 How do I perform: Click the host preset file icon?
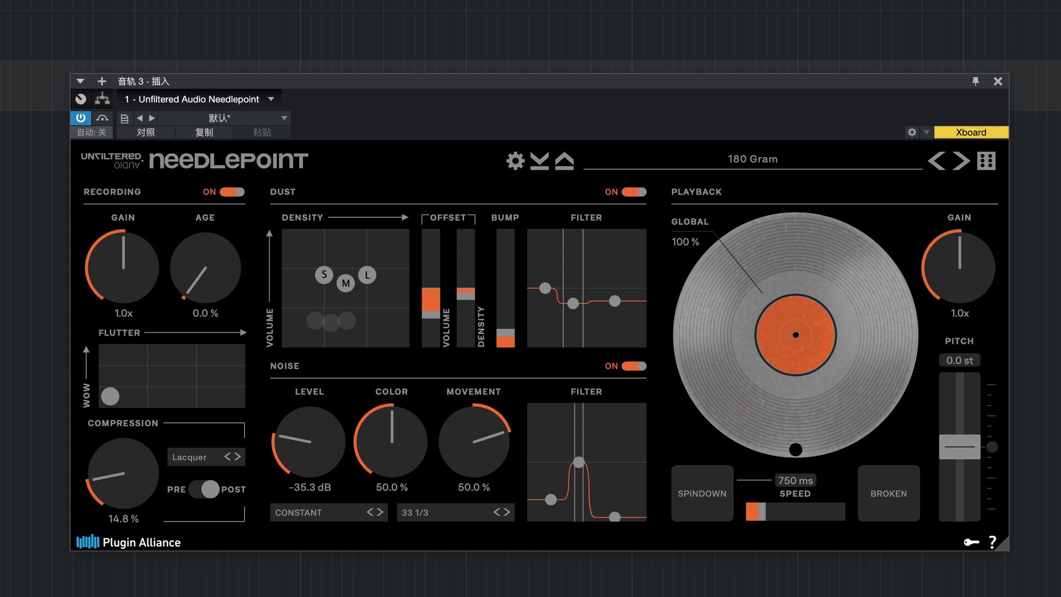(124, 118)
